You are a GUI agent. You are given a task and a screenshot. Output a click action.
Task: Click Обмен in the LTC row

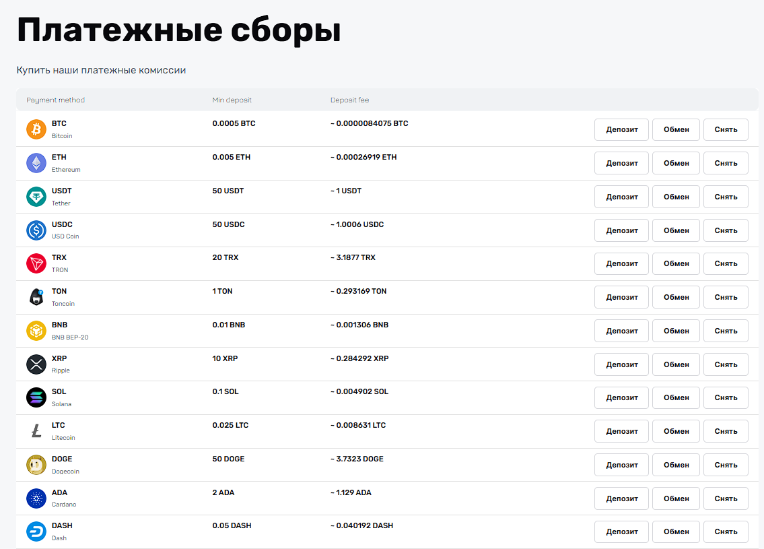tap(676, 432)
